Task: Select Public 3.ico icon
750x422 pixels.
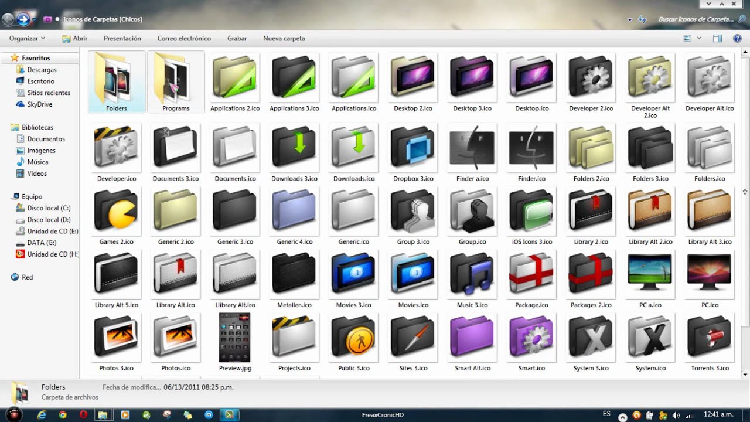Action: click(x=353, y=342)
